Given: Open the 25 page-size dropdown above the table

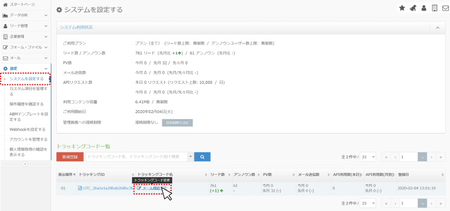Looking at the screenshot, I should click(x=367, y=156).
